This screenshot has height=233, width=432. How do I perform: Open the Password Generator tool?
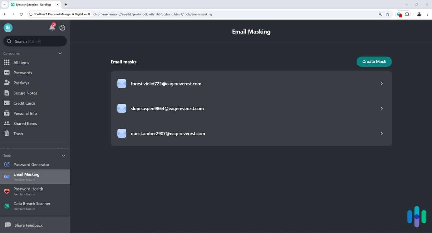pyautogui.click(x=31, y=164)
